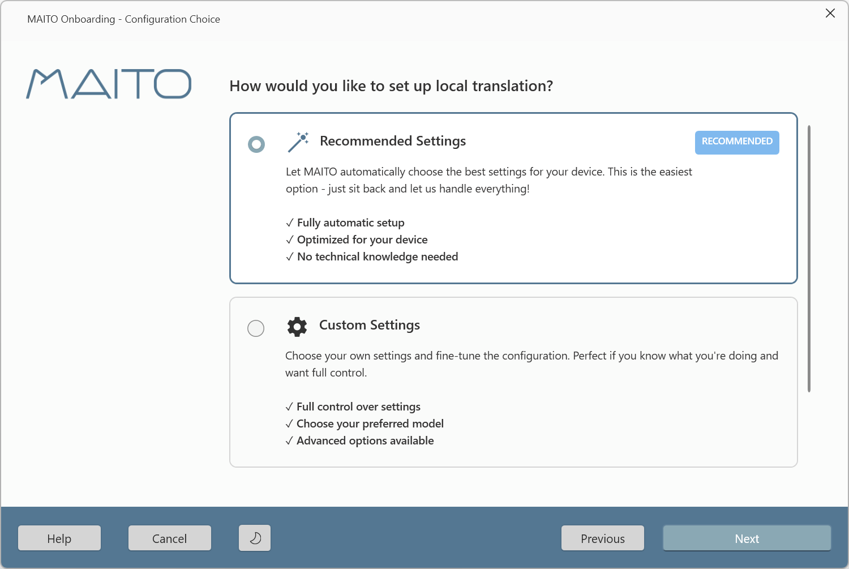This screenshot has width=849, height=569.
Task: Click the "Custom Settings" card title
Action: 370,325
